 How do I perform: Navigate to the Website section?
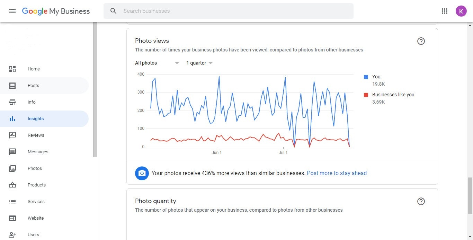[36, 218]
